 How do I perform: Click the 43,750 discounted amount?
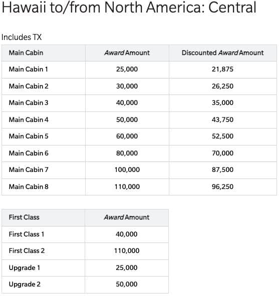(222, 119)
